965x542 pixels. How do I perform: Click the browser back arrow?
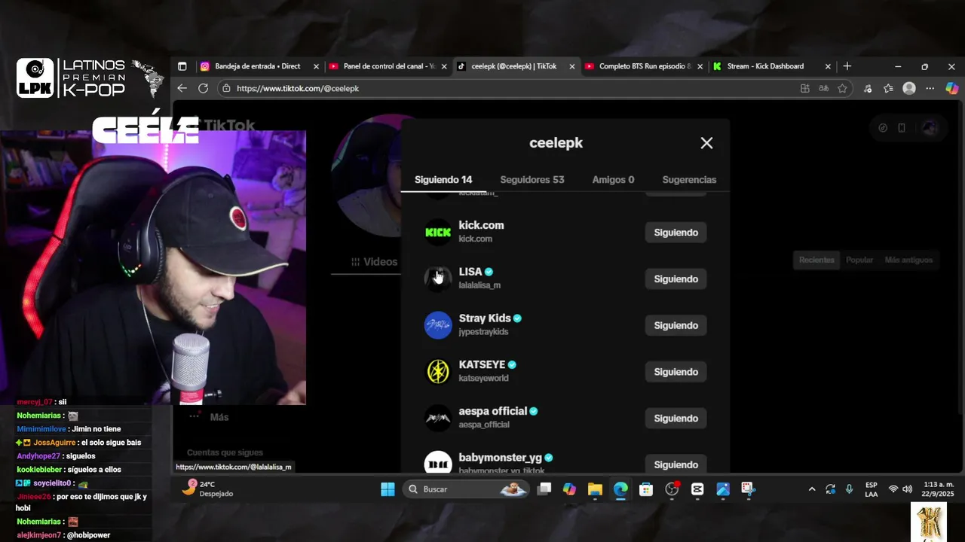coord(182,88)
